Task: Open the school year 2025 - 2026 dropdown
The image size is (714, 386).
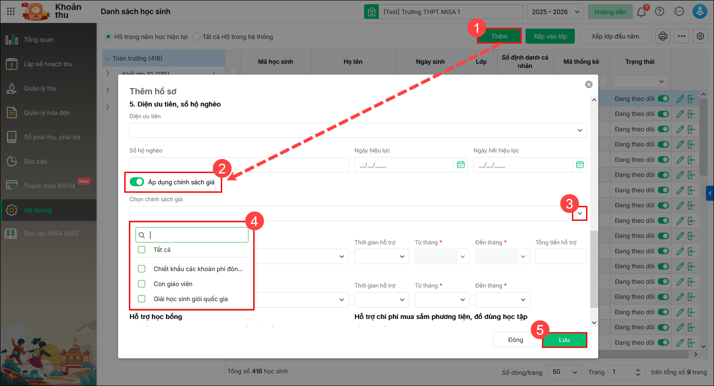Action: [555, 12]
